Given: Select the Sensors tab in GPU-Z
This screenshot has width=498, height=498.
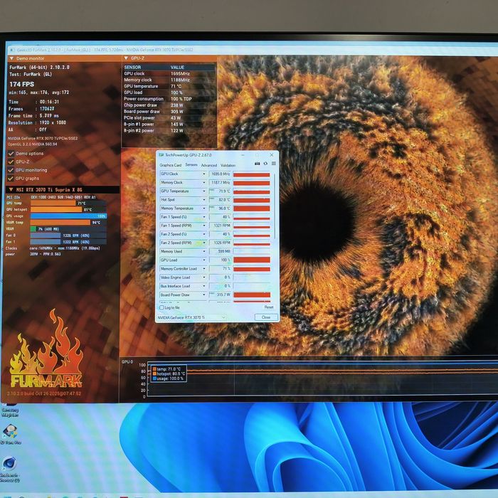Looking at the screenshot, I should 191,165.
